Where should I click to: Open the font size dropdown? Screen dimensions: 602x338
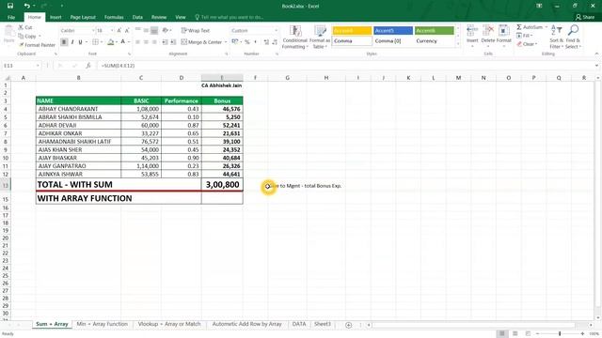(x=112, y=30)
